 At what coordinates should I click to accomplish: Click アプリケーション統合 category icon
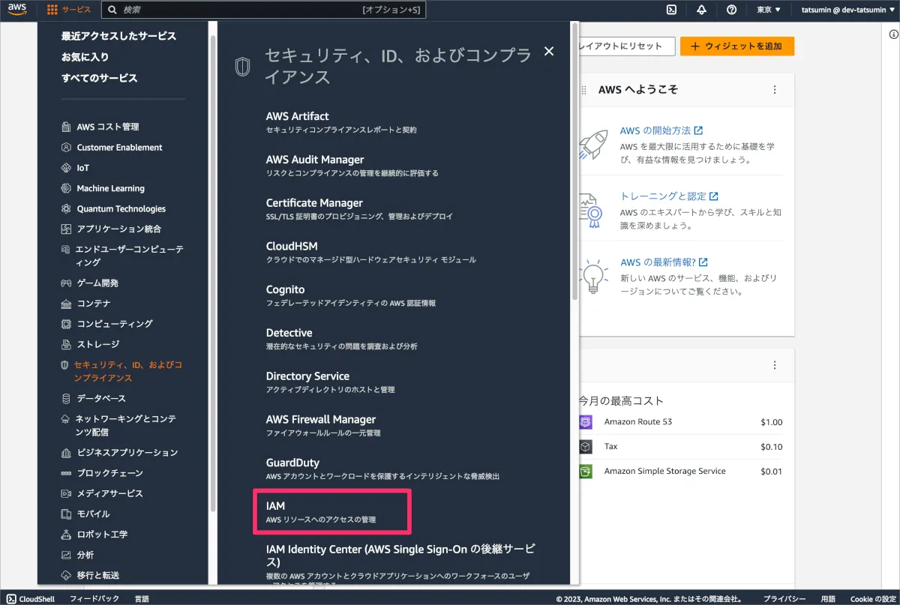66,229
